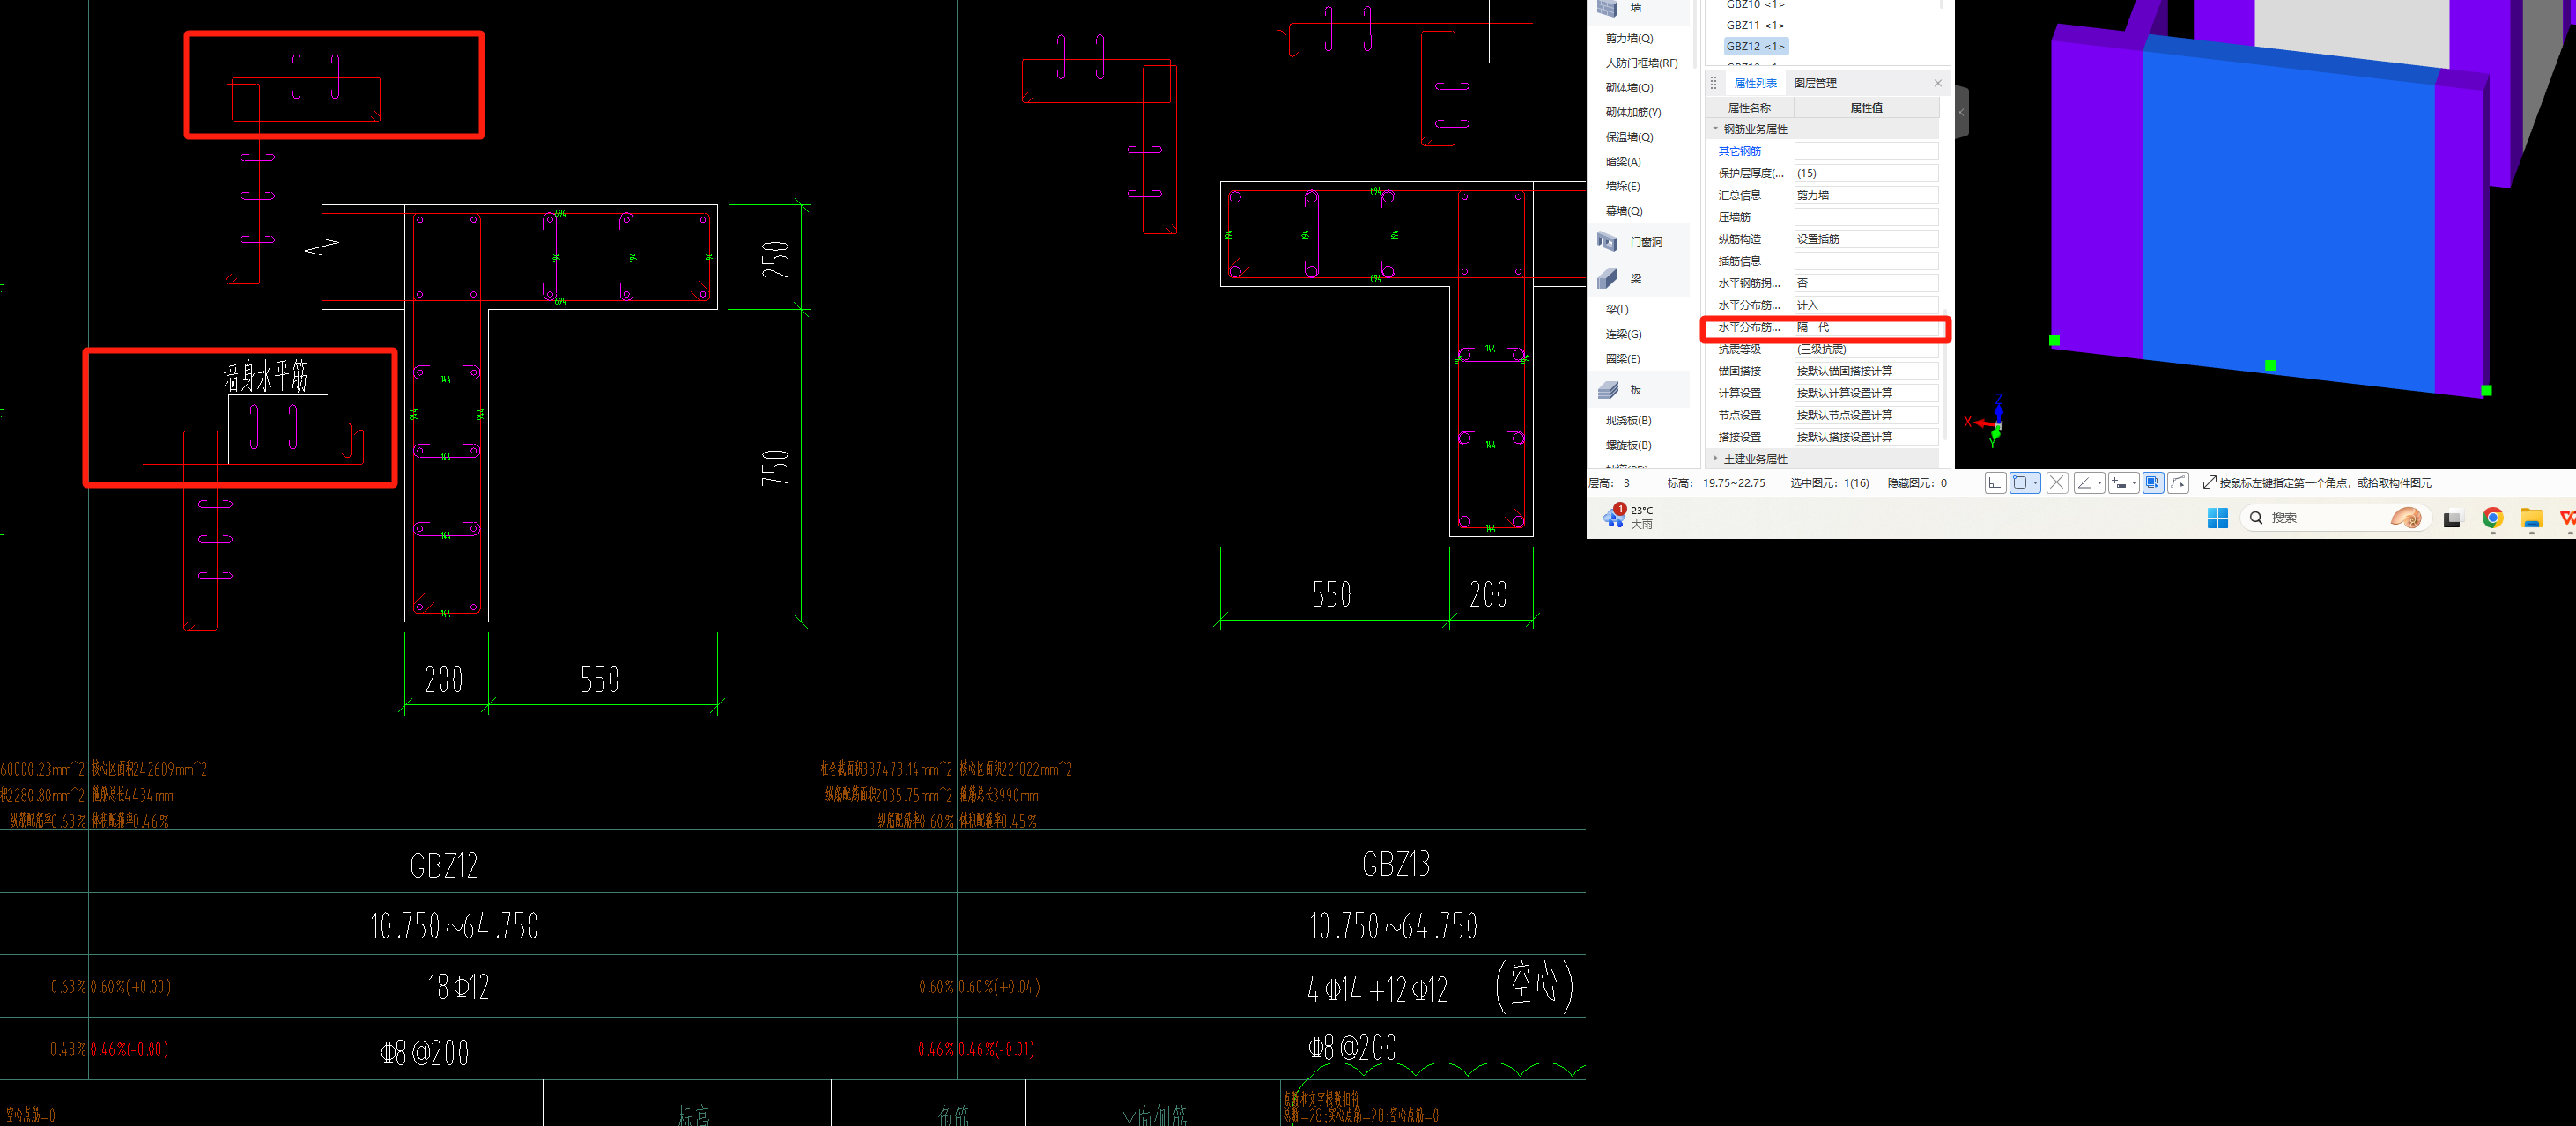Click the angle snap icon

pos(2084,482)
